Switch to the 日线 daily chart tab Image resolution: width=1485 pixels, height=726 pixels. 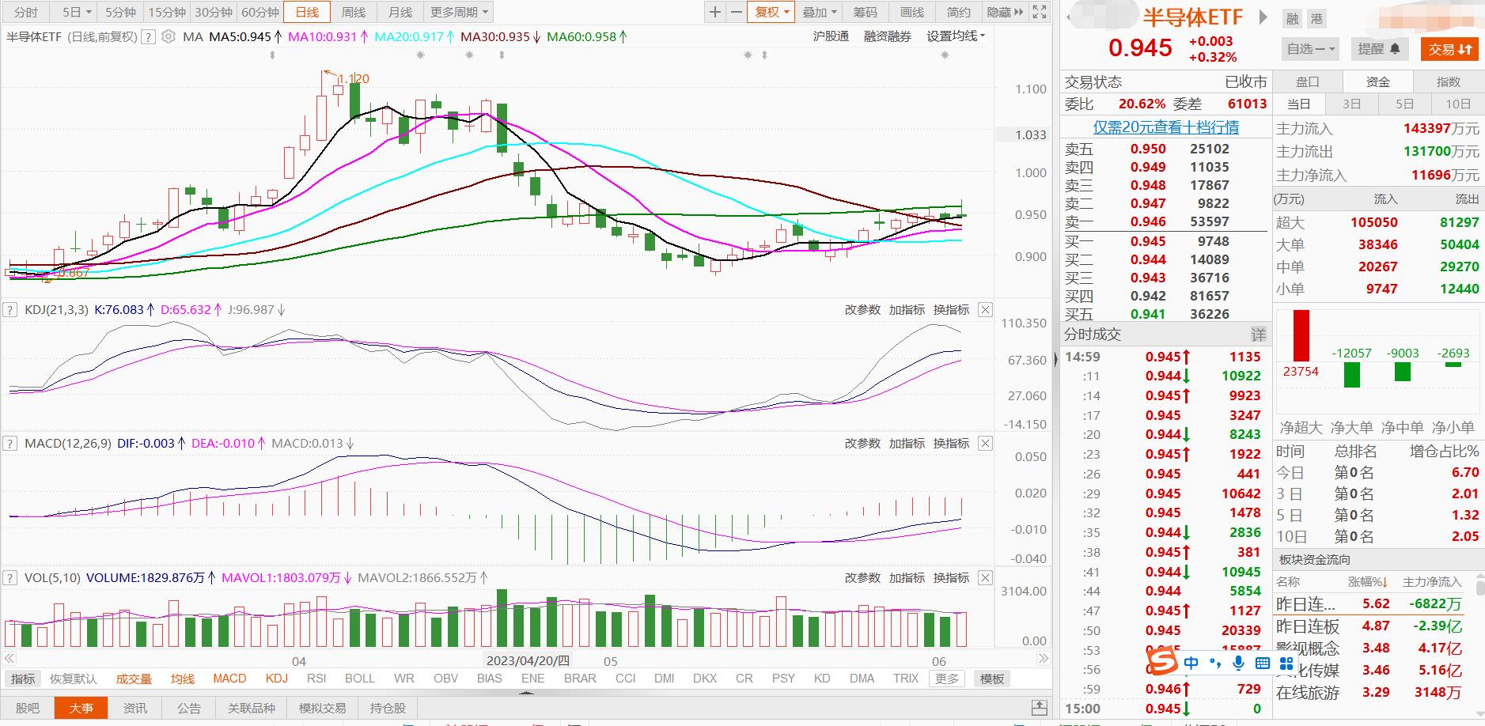point(307,12)
